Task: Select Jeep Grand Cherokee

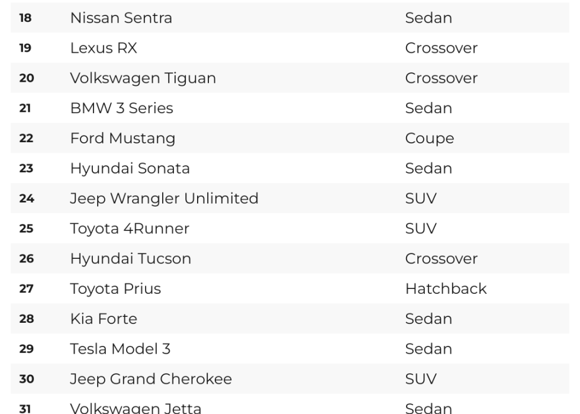Action: 151,379
